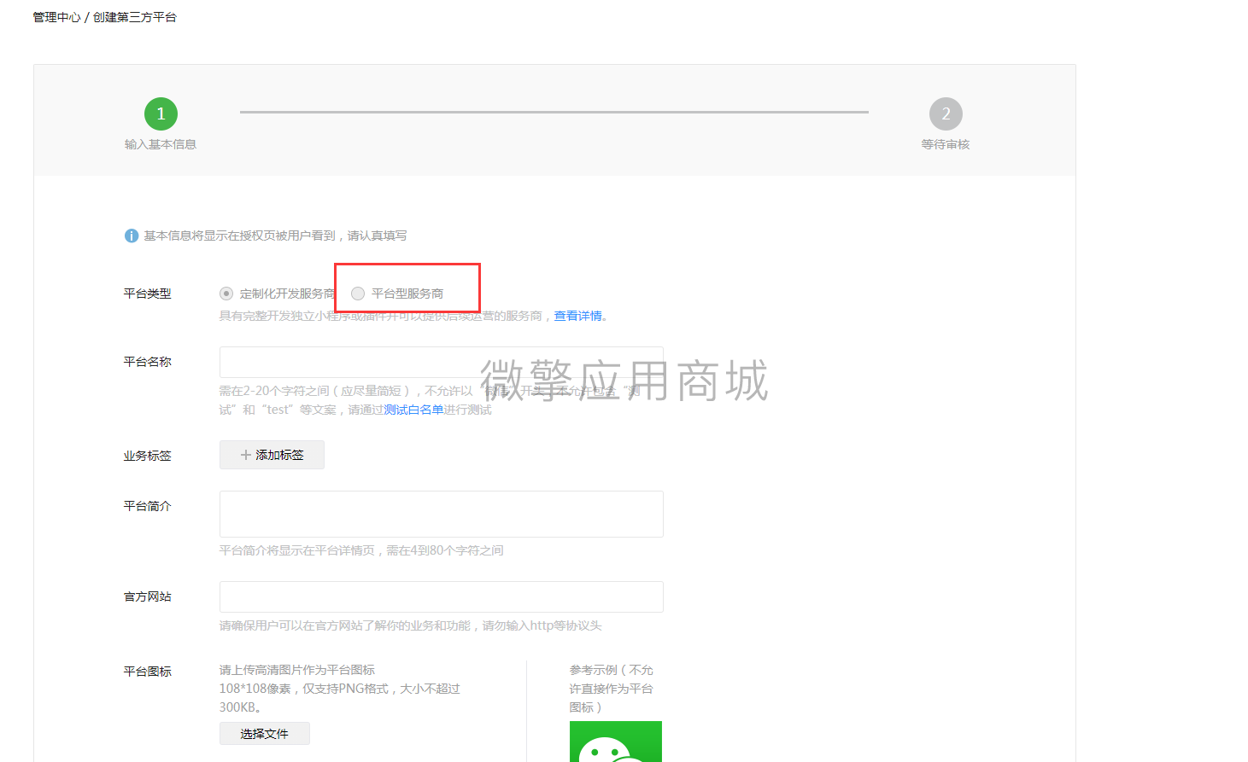
Task: Click hint 请确保用户可以在官方网站了解
Action: pos(410,625)
